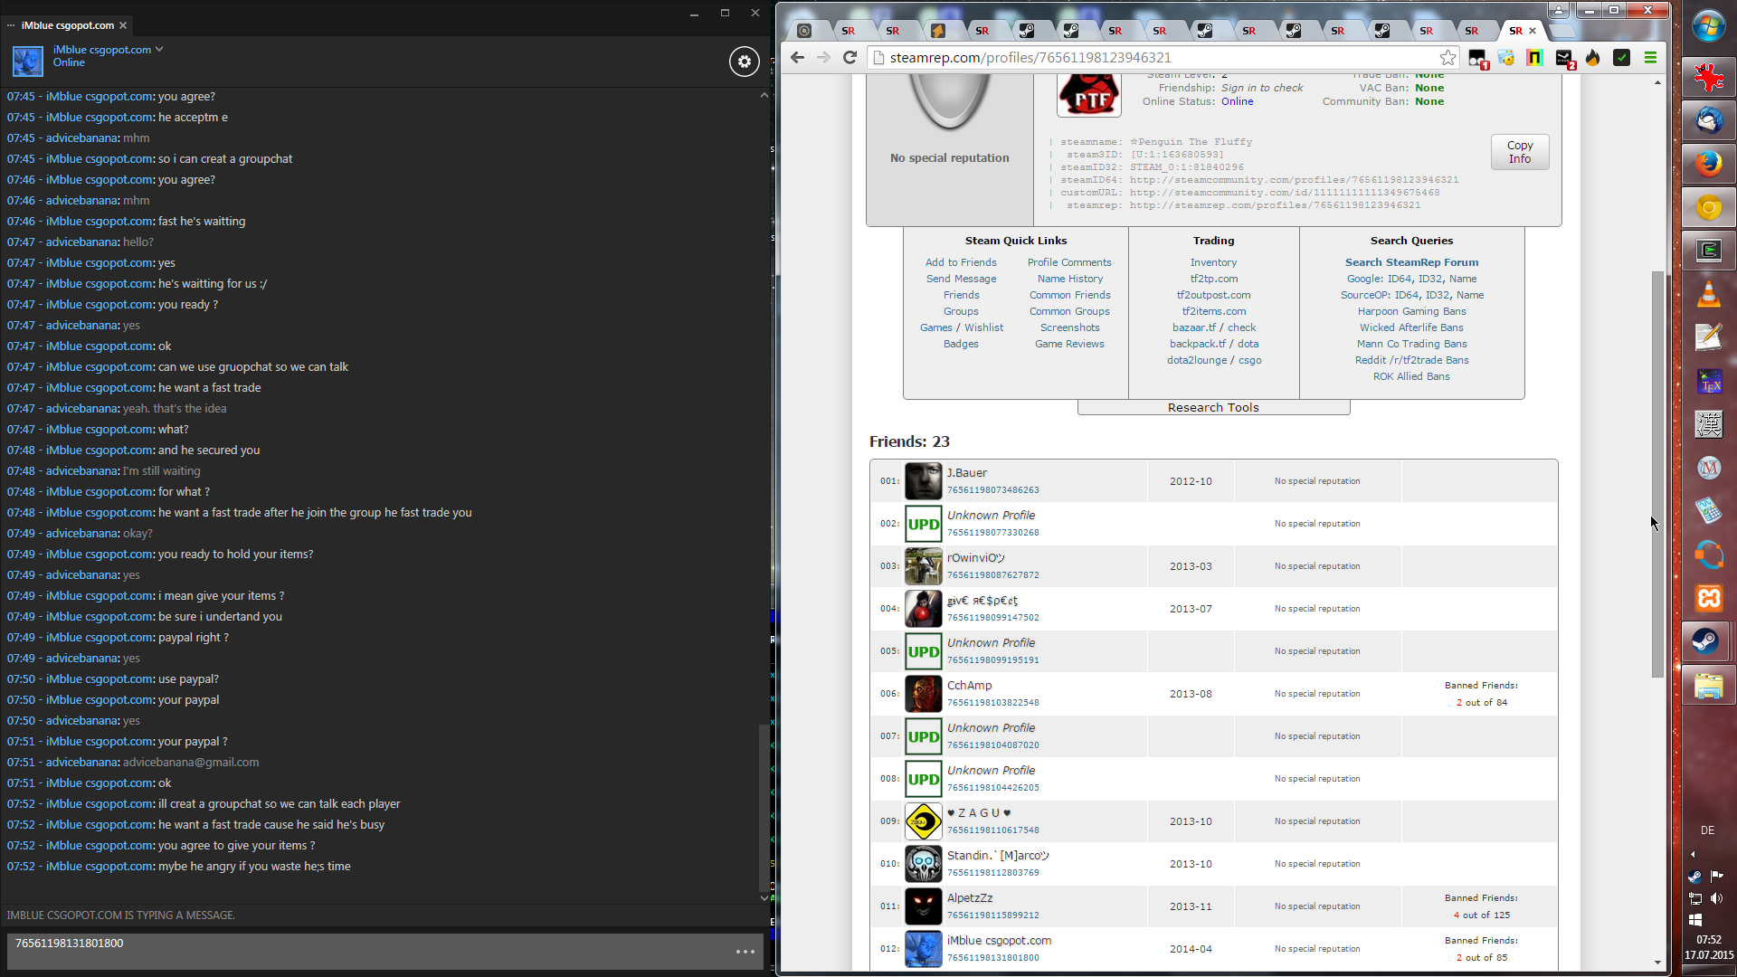Switch to the orange-icon browser tab
The image size is (1737, 977).
(937, 31)
